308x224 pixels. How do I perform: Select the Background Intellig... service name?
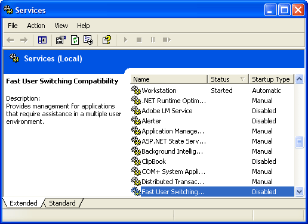coord(173,151)
